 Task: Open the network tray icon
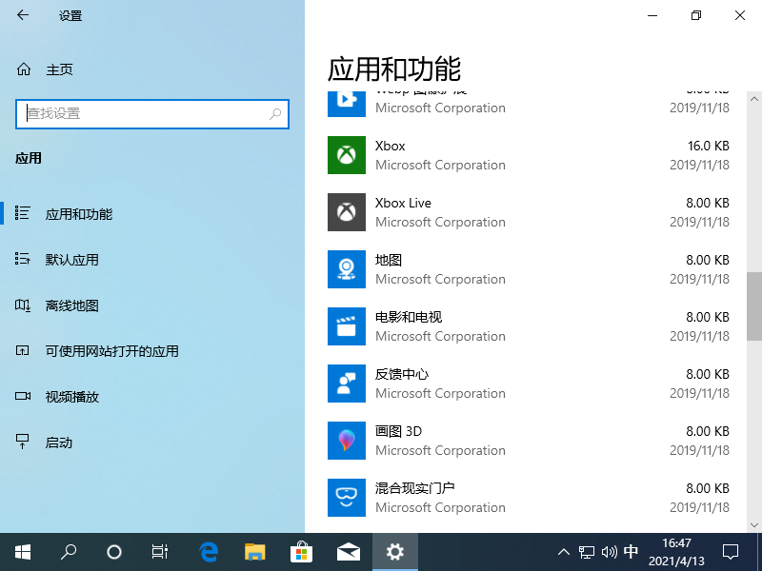[587, 552]
